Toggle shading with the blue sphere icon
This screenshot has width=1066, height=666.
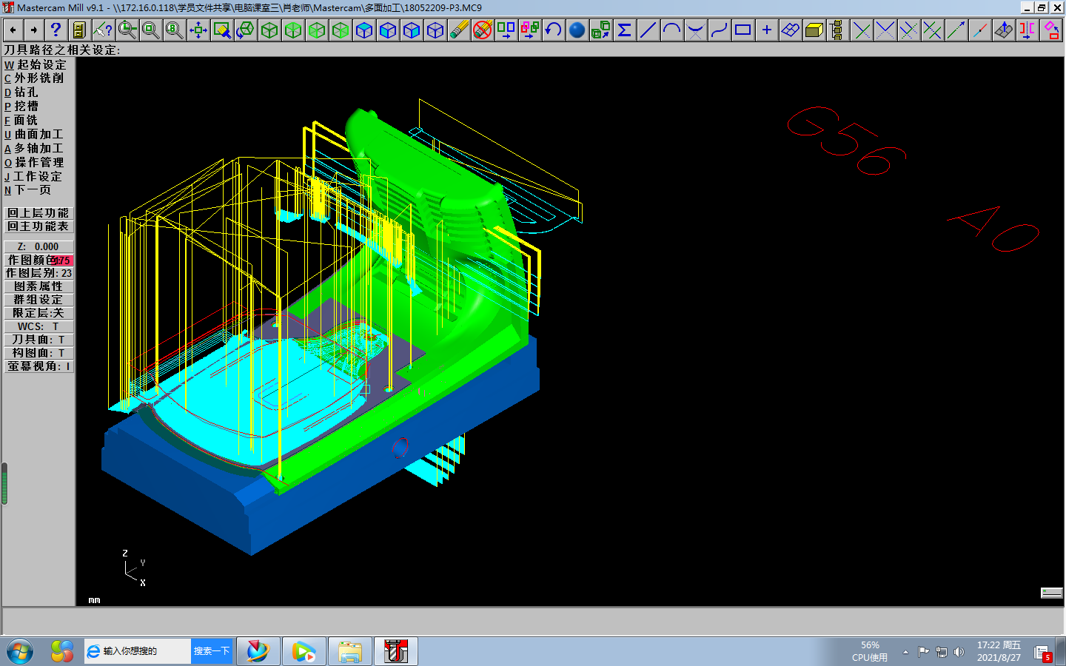click(x=577, y=30)
